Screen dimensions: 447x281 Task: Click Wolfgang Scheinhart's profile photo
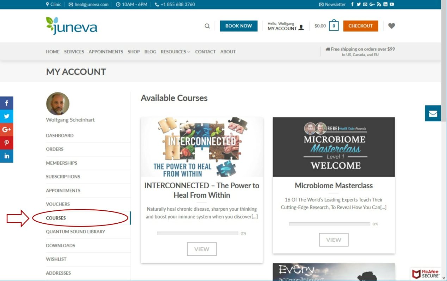pyautogui.click(x=58, y=104)
